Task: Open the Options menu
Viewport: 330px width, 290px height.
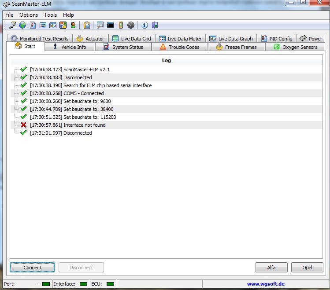Action: 29,15
